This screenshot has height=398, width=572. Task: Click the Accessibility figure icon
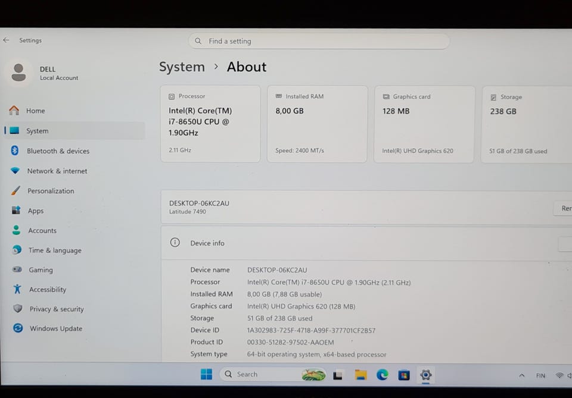(17, 289)
